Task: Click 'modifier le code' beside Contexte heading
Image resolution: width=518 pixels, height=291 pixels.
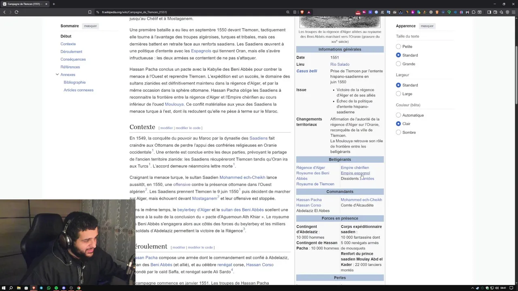Action: 188,128
